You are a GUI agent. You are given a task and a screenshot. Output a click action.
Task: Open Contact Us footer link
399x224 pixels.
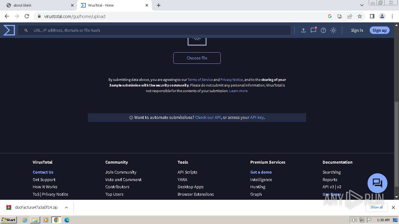(x=43, y=172)
